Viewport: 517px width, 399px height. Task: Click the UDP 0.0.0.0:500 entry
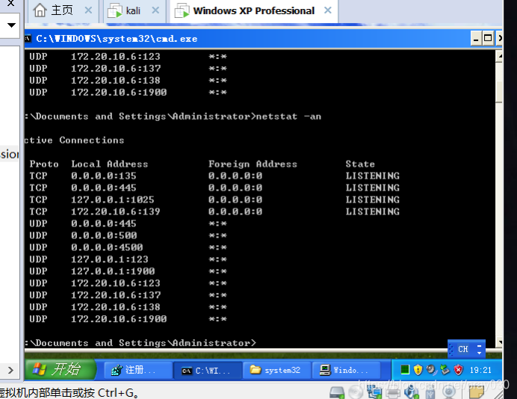(128, 235)
